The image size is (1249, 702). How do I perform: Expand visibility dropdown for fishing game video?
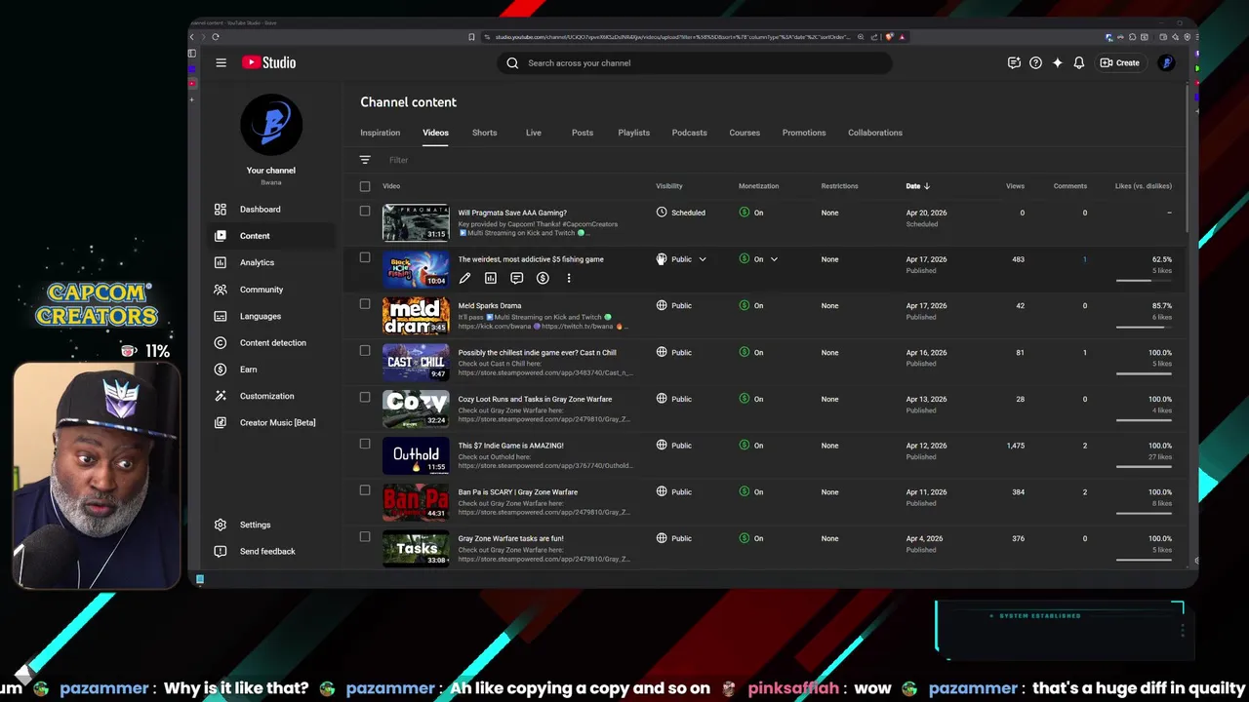[702, 259]
